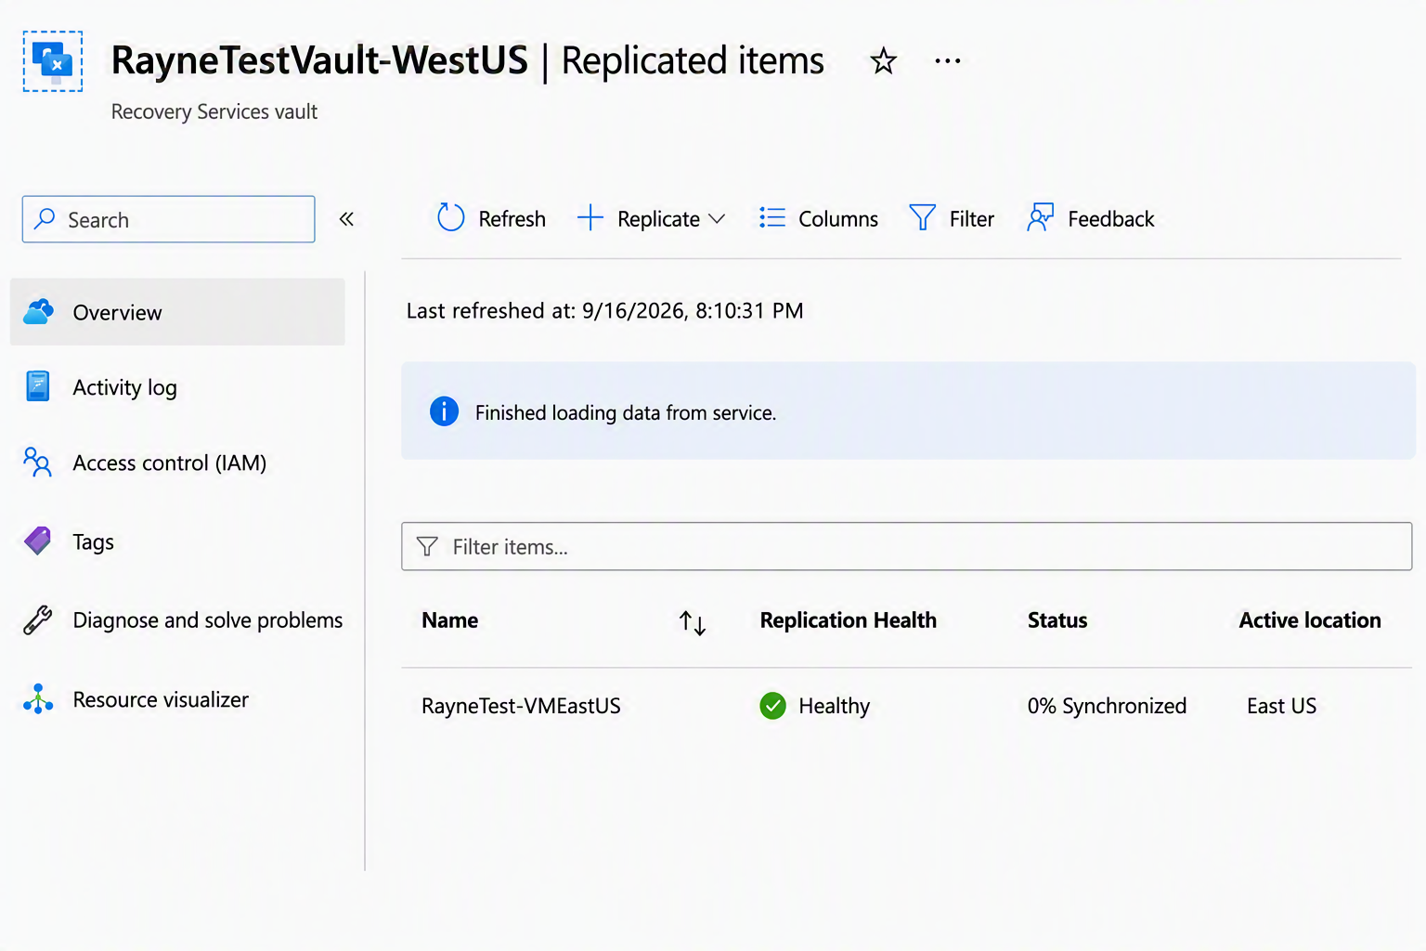Click the Filter button label
Image resolution: width=1426 pixels, height=951 pixels.
coord(972,219)
